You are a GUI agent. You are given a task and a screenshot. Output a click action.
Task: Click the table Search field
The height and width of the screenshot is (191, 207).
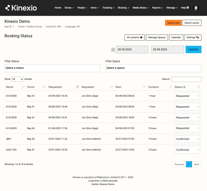tap(186, 79)
